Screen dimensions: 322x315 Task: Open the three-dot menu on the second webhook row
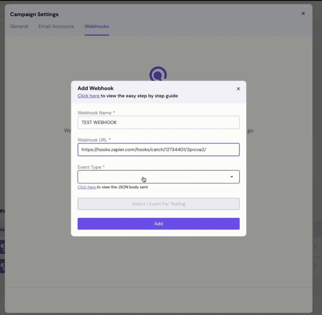(x=316, y=266)
